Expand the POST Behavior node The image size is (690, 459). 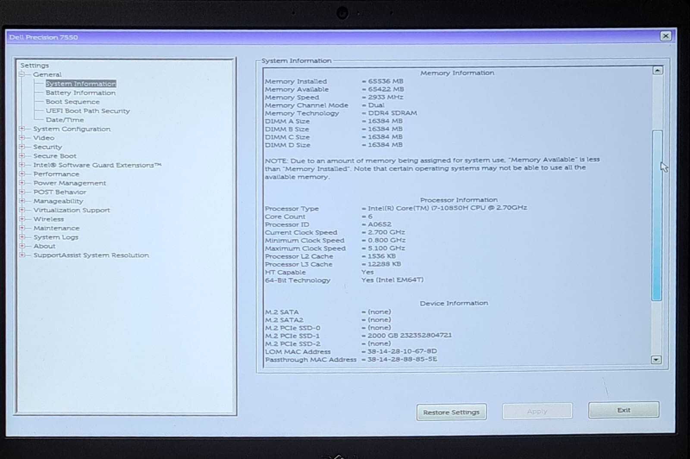coord(22,192)
